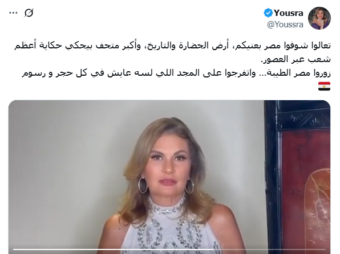
Task: Click the text line ending with 'عبر العصور'
Action: click(296, 59)
